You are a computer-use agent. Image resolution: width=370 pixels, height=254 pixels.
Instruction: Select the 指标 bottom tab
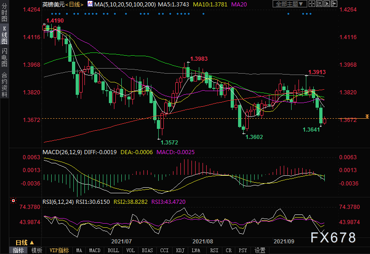(18, 250)
